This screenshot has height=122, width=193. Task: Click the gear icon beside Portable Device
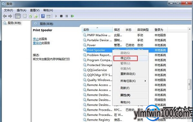85,40
